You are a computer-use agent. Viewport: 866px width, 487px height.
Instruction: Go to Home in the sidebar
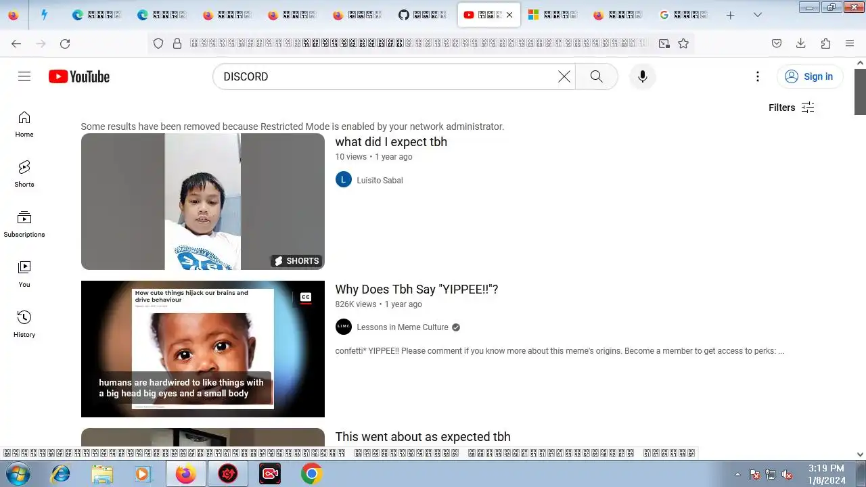tap(24, 124)
